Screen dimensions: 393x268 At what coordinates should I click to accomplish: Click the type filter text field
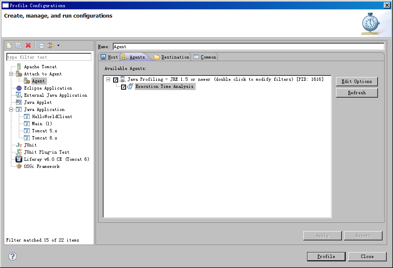tap(49, 57)
